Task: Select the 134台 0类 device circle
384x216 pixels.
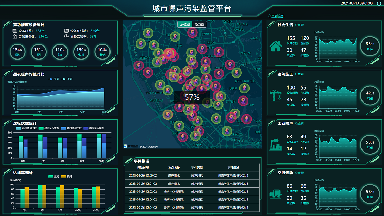Action: tap(18, 52)
